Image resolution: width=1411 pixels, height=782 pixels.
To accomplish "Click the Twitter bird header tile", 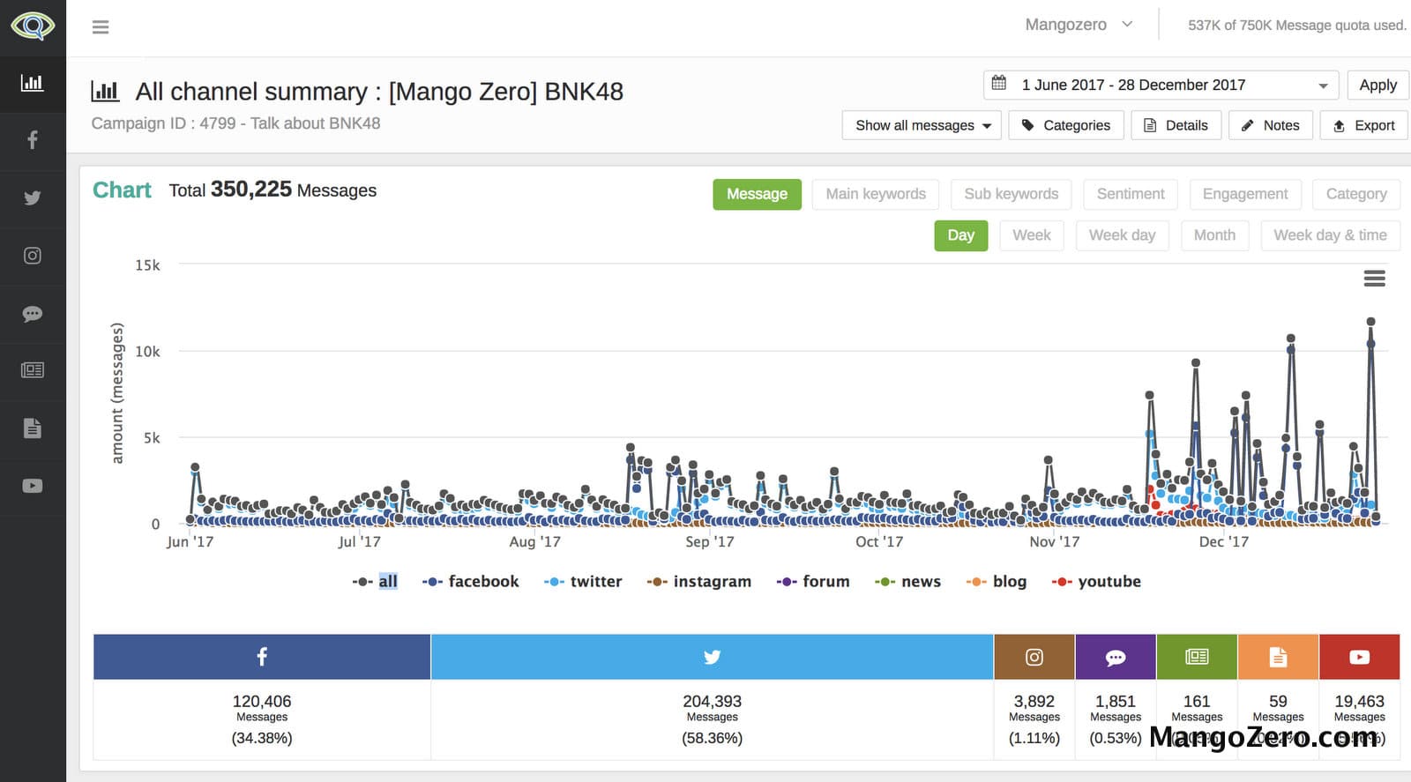I will pyautogui.click(x=712, y=657).
